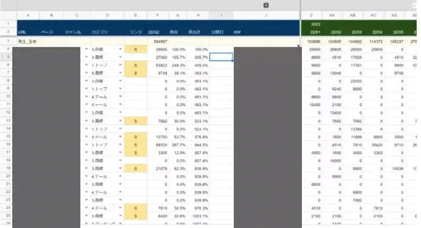Select column J header
Image resolution: width=421 pixels, height=228 pixels.
coord(266,15)
